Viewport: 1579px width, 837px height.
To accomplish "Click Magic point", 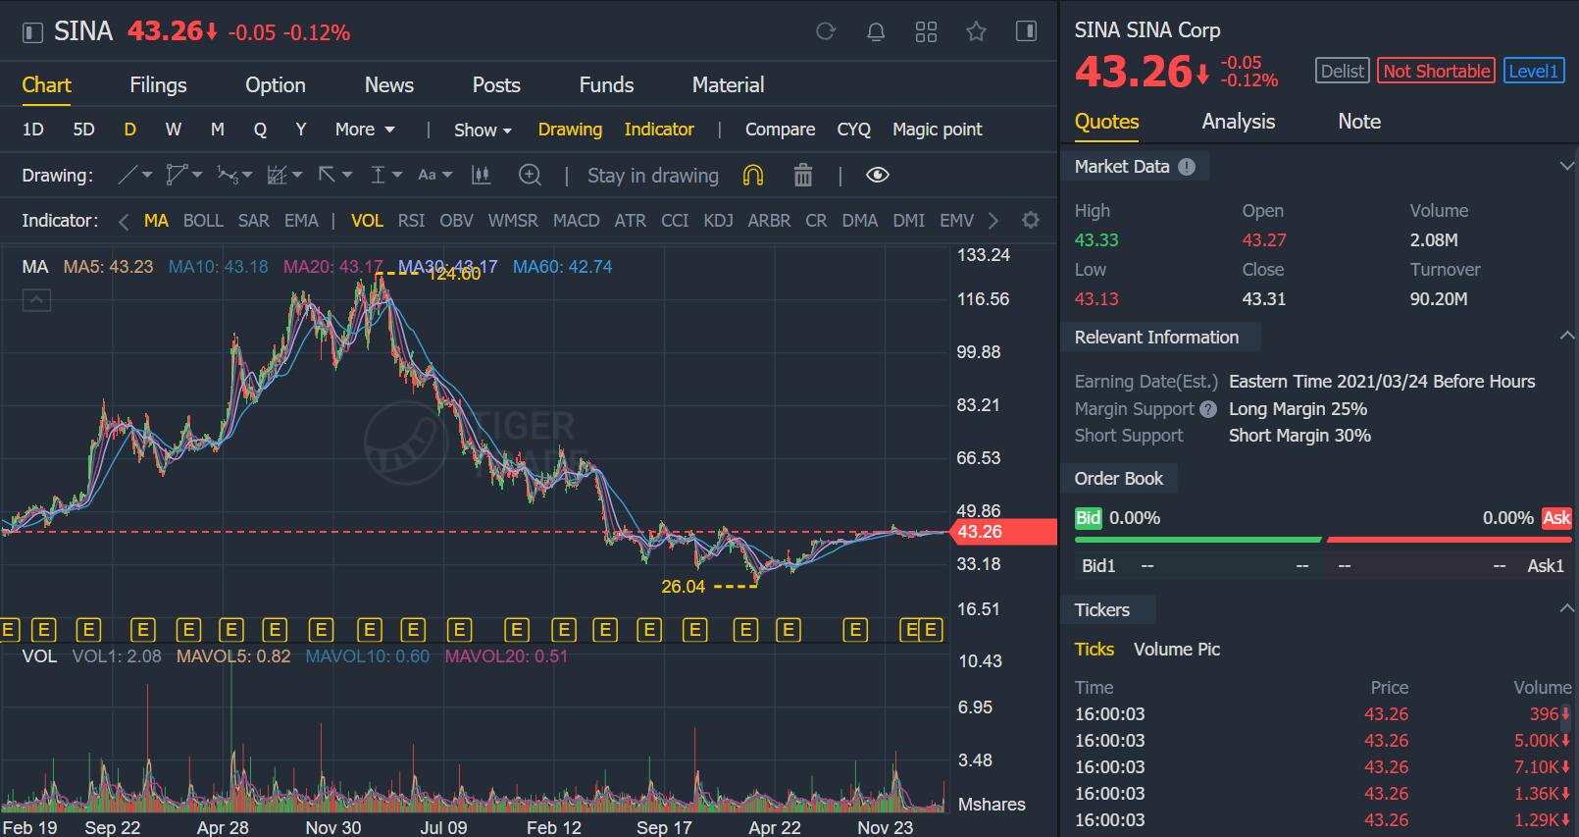I will point(937,130).
